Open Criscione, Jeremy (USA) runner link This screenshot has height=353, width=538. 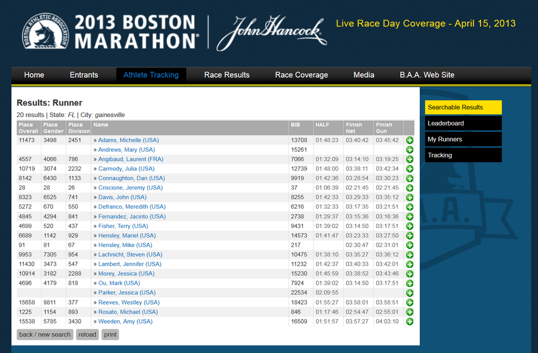coord(130,188)
